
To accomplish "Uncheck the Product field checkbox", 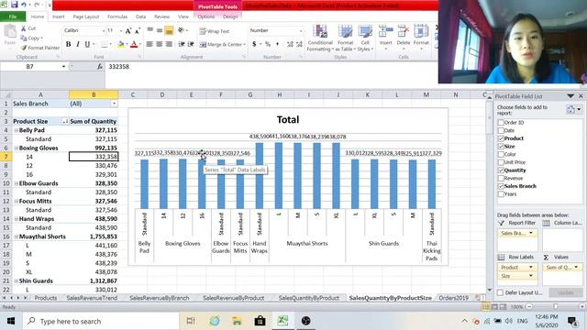I will pyautogui.click(x=501, y=138).
